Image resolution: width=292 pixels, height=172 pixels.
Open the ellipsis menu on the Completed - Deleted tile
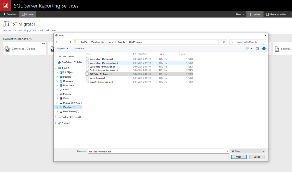44,44
